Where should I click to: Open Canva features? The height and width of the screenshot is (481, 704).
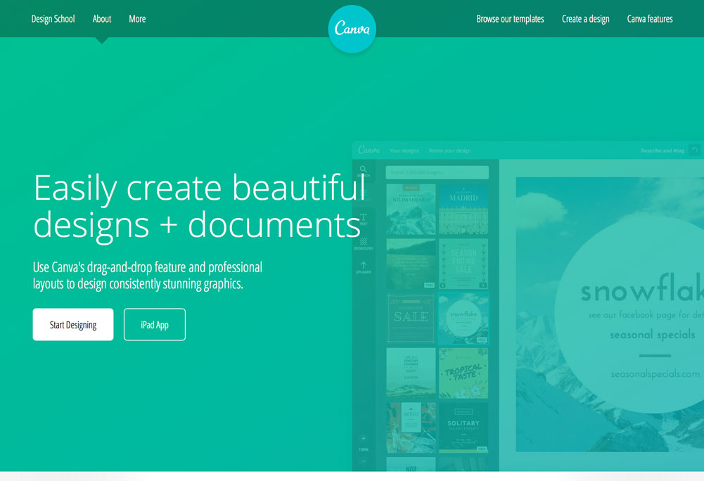click(x=650, y=19)
